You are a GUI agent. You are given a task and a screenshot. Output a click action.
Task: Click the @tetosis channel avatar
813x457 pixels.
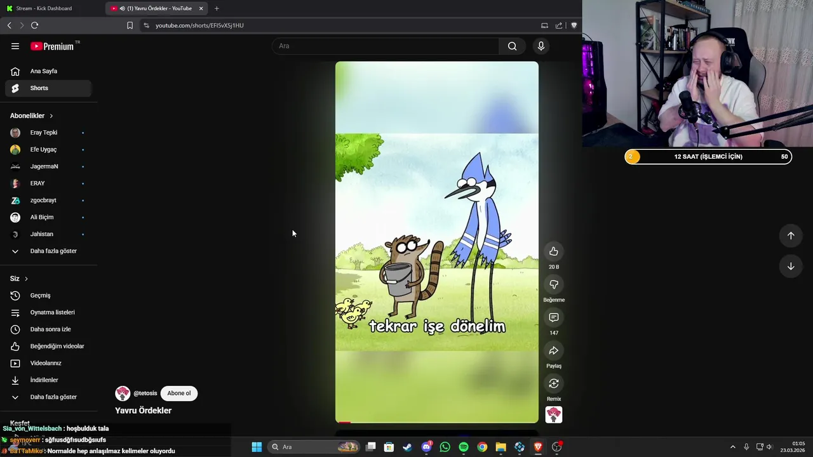pos(123,394)
